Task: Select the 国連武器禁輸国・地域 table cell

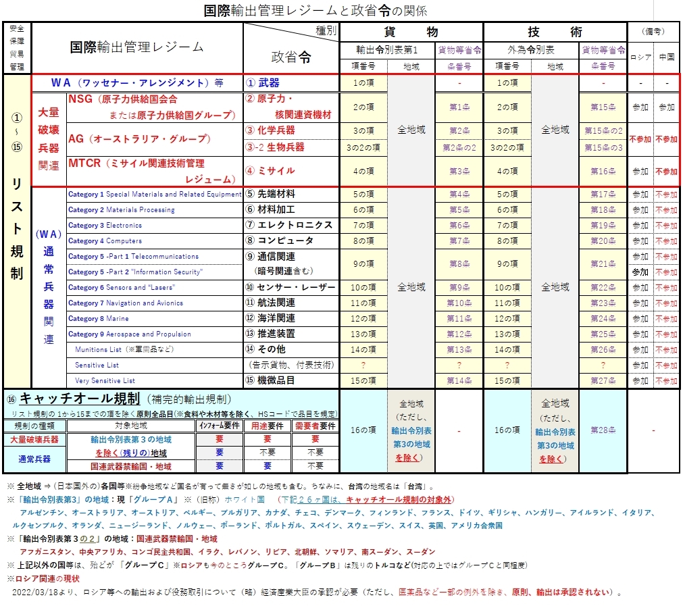Action: [131, 466]
